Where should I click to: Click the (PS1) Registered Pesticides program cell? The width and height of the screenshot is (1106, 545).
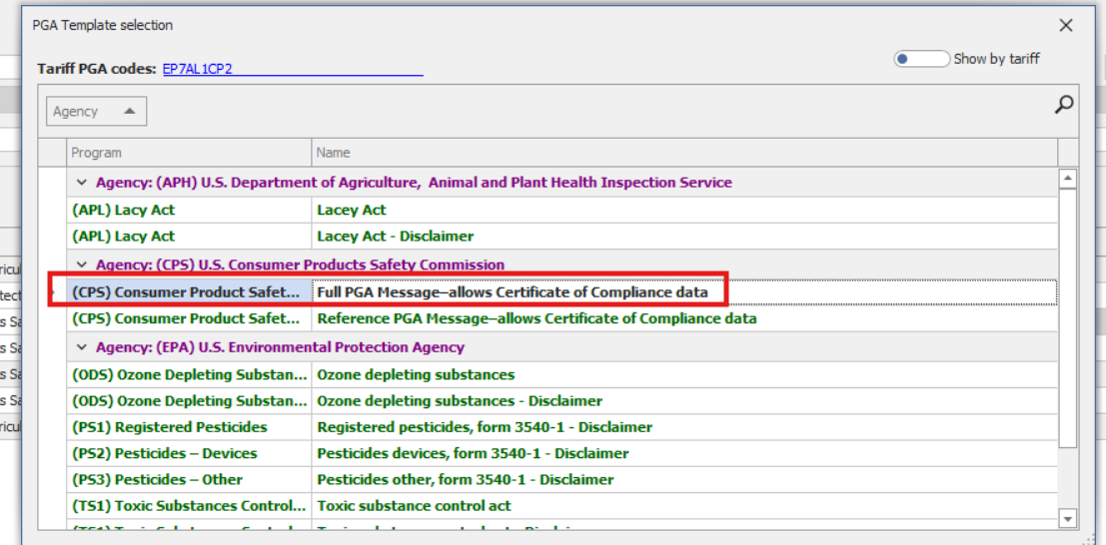pos(189,427)
